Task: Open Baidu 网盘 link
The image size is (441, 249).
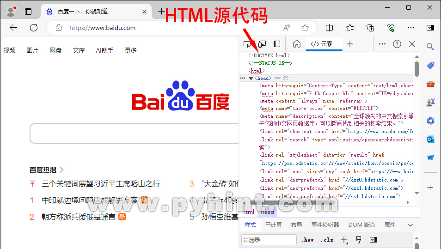Action: tap(55, 50)
